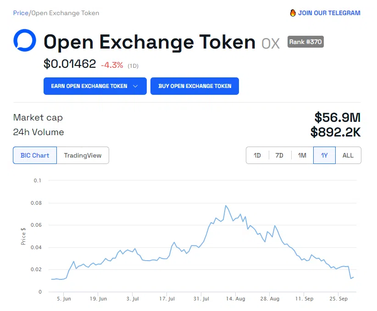Select the BIC Chart tab

[34, 155]
